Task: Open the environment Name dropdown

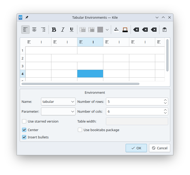Action: coord(58,102)
